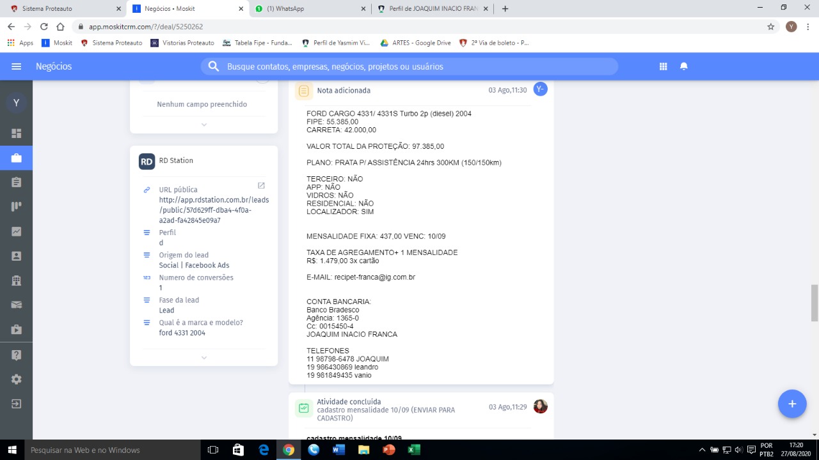This screenshot has height=460, width=819.
Task: Open the settings gear in the sidebar
Action: pos(16,379)
